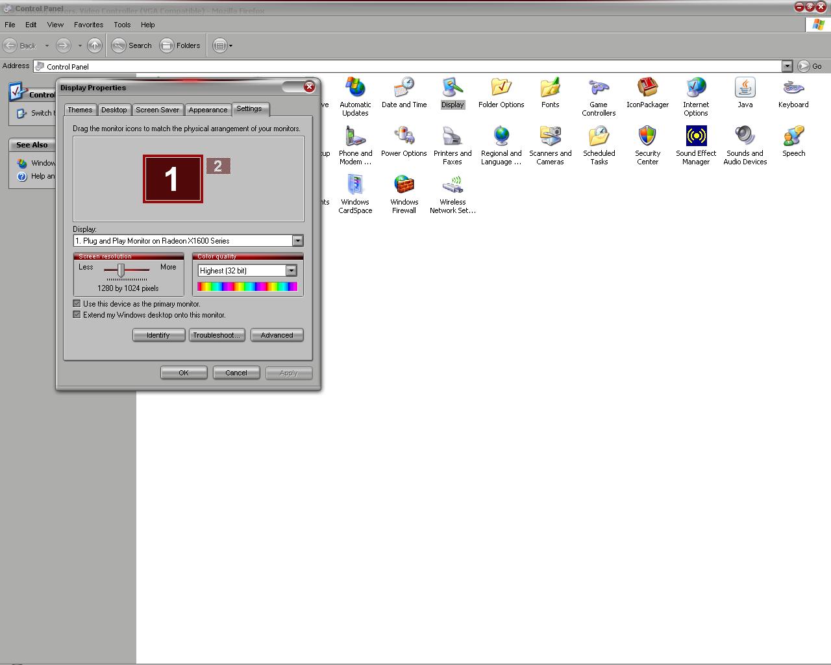Open Windows Firewall icon
This screenshot has height=665, width=831.
(x=404, y=194)
